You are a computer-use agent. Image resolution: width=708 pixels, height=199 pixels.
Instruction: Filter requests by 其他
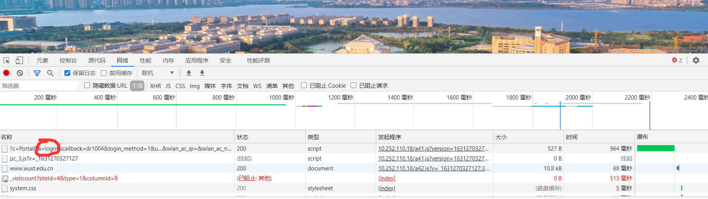(x=288, y=86)
